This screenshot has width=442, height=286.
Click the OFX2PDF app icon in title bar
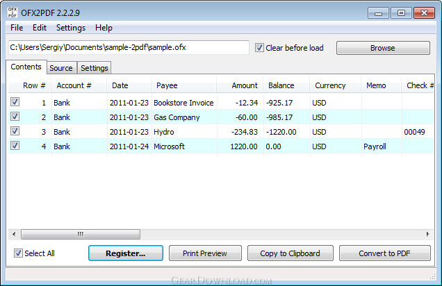pyautogui.click(x=13, y=12)
